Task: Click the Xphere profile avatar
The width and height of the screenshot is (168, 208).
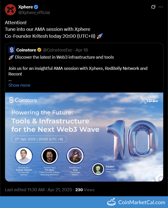Action: [x=10, y=10]
